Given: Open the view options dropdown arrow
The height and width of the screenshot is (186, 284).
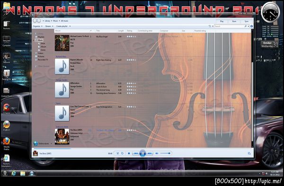Looking at the screenshot, I should pos(213,26).
